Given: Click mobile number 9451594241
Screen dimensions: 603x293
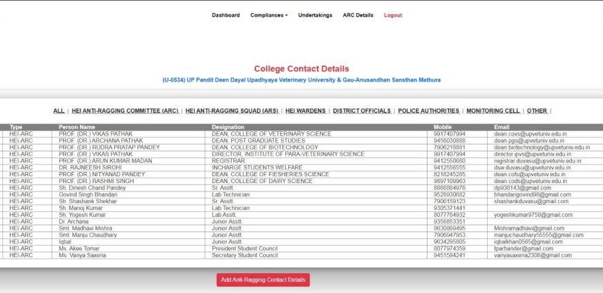Looking at the screenshot, I should pos(450,255).
